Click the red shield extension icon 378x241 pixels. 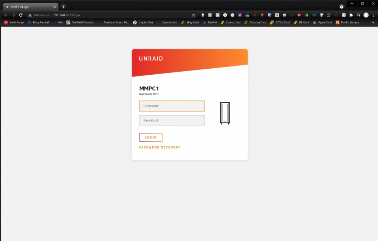point(262,15)
